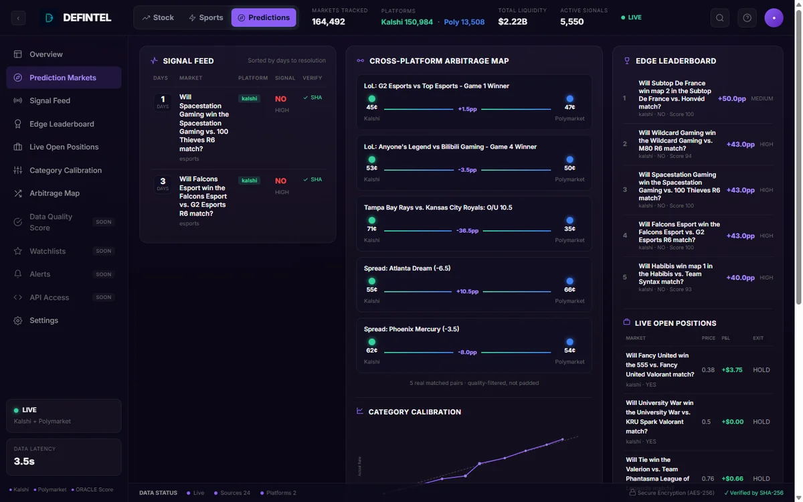Open the Spread: Atlanta Dream (-6.5) card
This screenshot has width=803, height=502.
point(474,284)
